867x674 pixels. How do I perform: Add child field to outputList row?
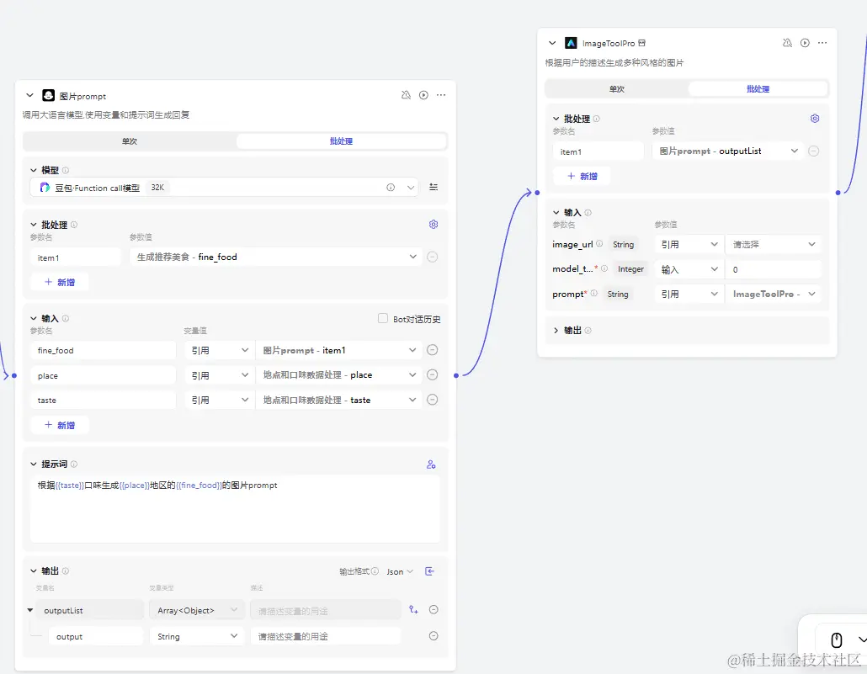413,609
